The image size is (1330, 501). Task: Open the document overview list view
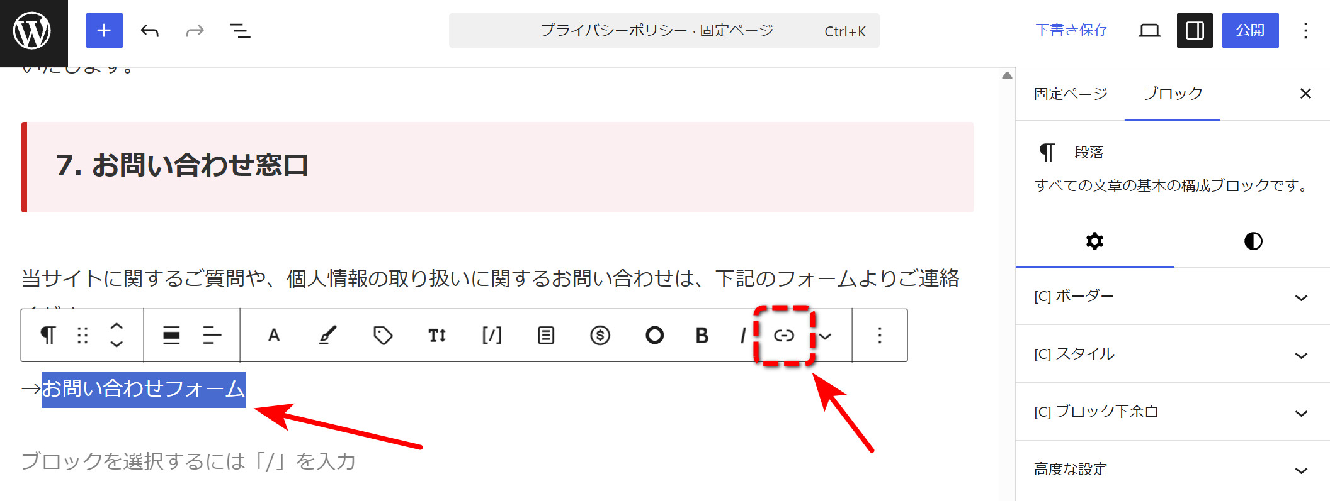pyautogui.click(x=240, y=30)
